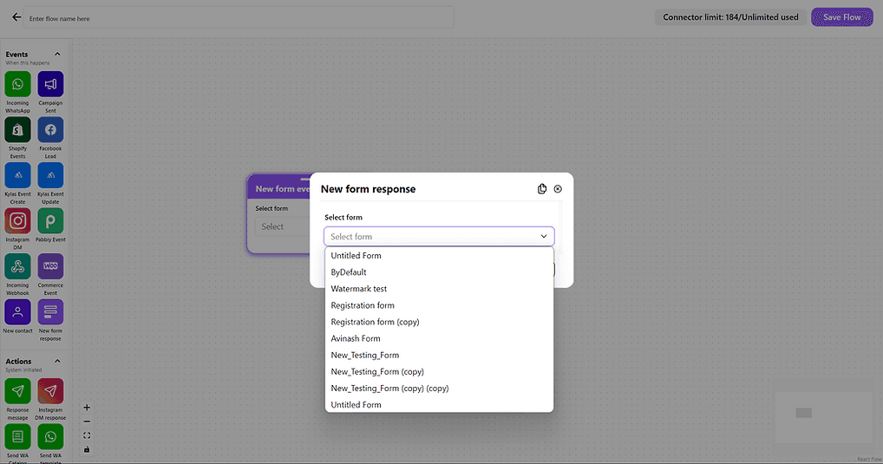The width and height of the screenshot is (883, 464).
Task: Close the New form response dialog
Action: pos(558,189)
